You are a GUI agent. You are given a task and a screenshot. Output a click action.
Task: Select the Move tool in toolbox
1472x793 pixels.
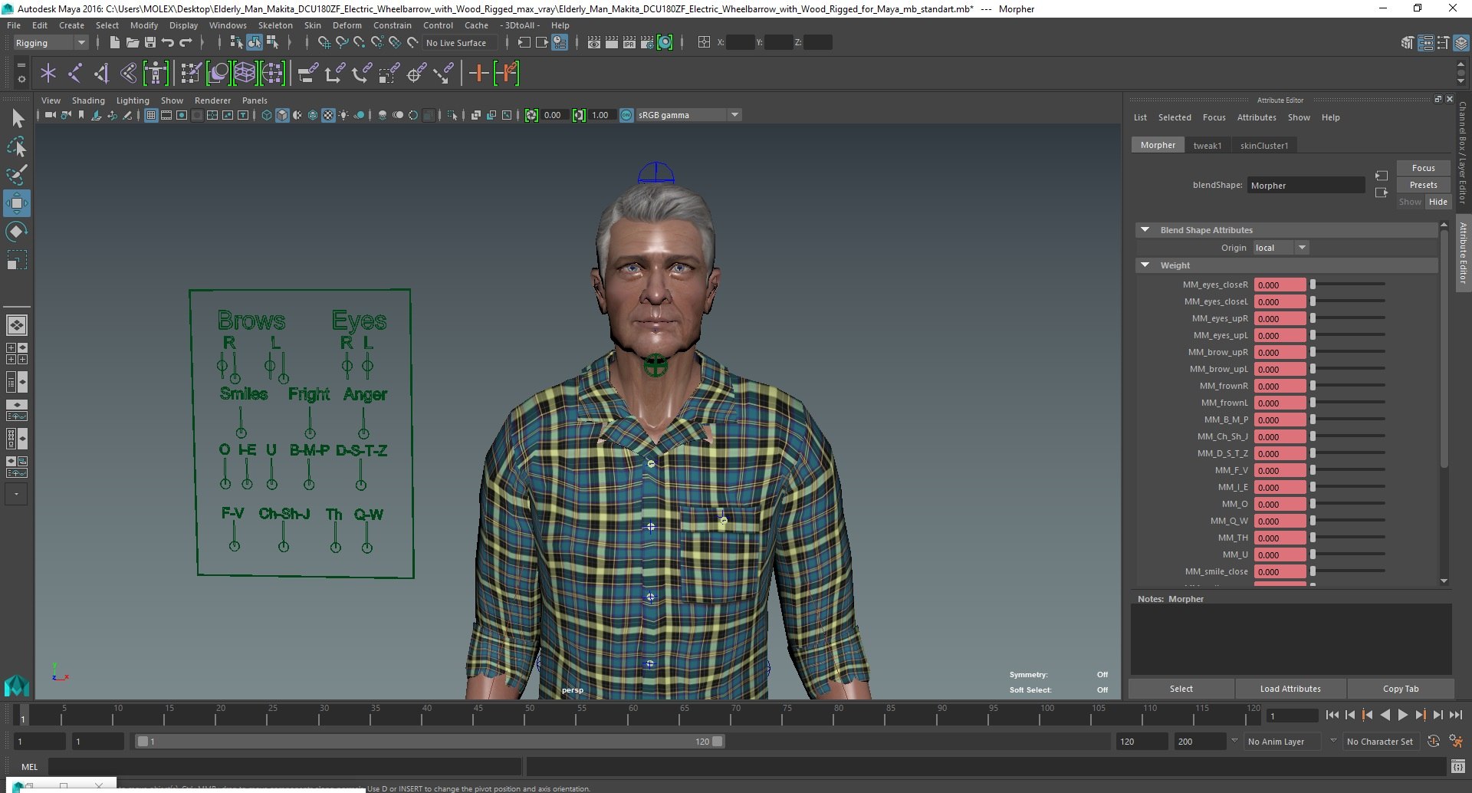pos(17,203)
